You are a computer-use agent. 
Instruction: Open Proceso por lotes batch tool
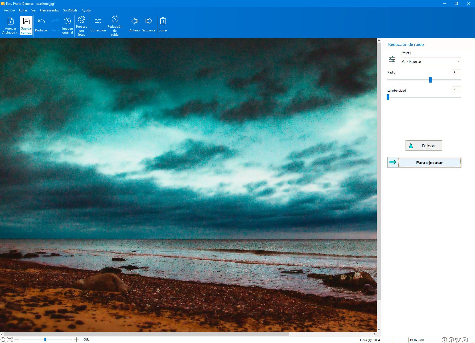[x=82, y=19]
